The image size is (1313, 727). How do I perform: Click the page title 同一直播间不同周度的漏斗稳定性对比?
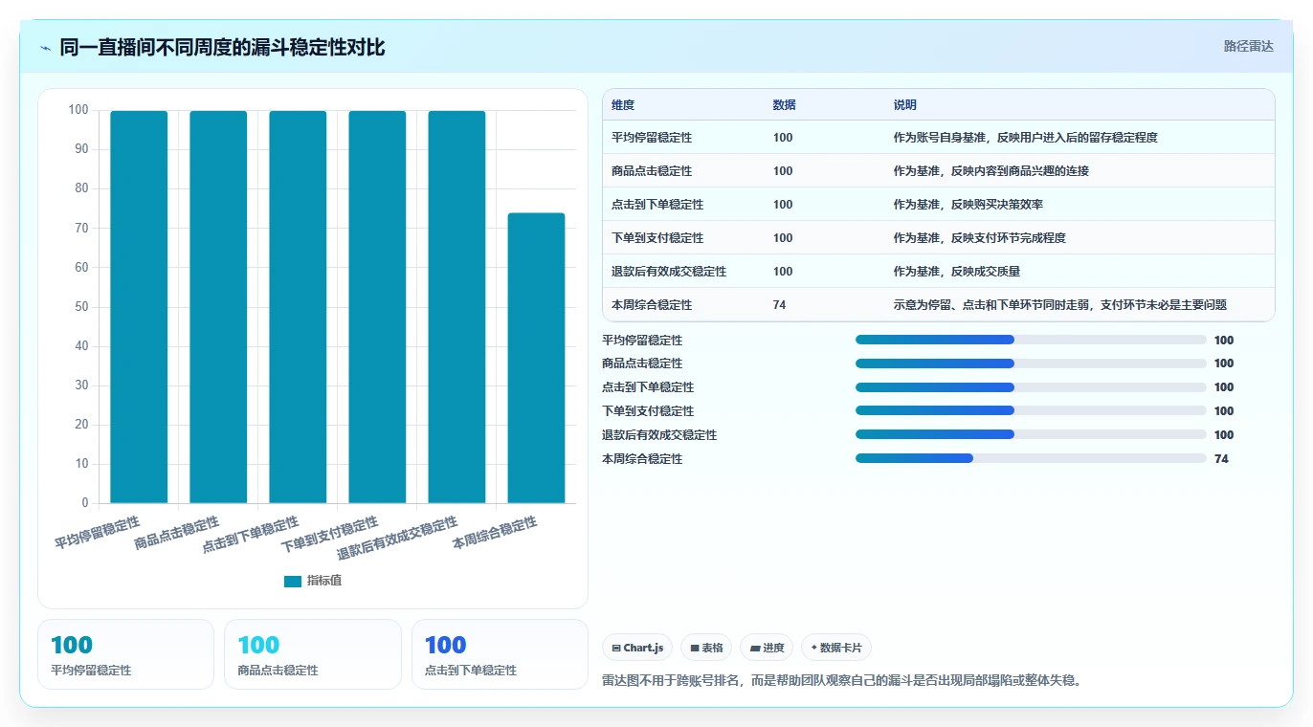click(222, 48)
